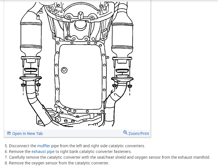Open the diagram in a new tab
The height and width of the screenshot is (167, 218).
click(27, 134)
